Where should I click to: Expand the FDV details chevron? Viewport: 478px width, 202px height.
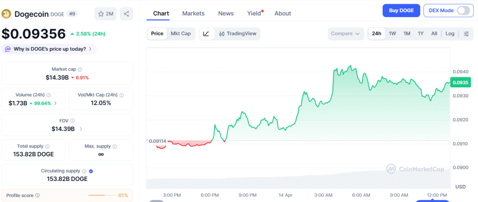coord(81,129)
